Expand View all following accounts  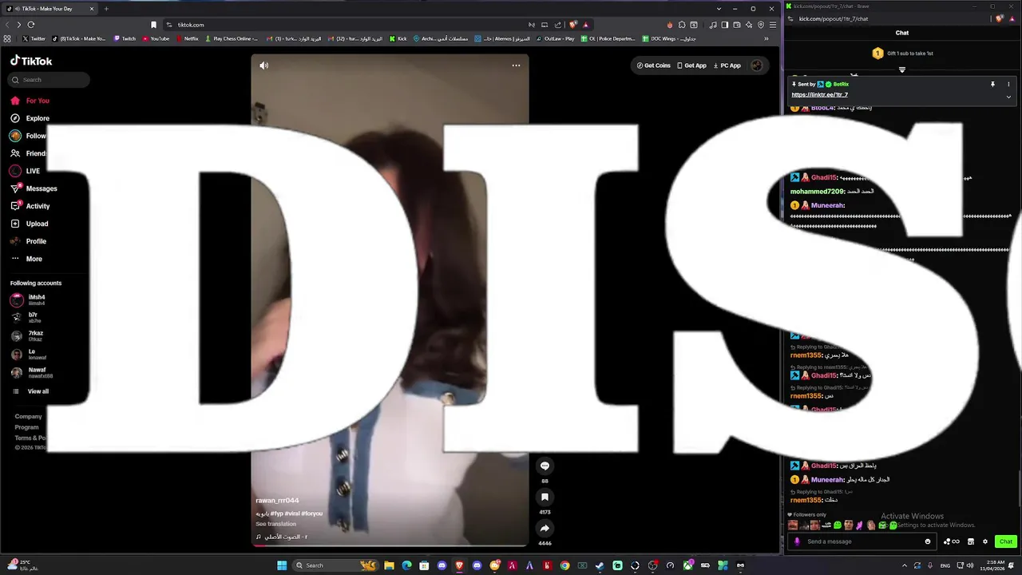[32, 391]
